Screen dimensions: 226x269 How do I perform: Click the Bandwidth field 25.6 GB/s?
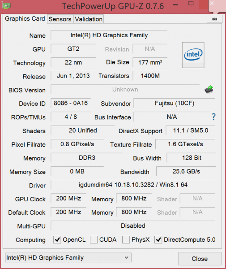point(186,171)
